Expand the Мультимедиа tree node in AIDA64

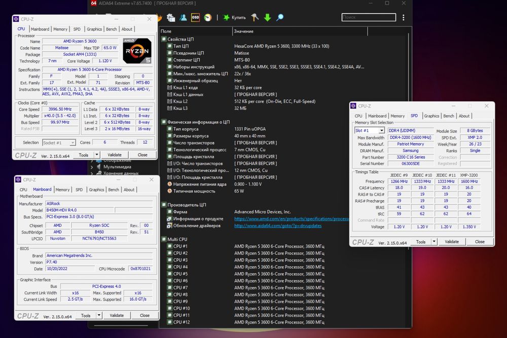92,167
